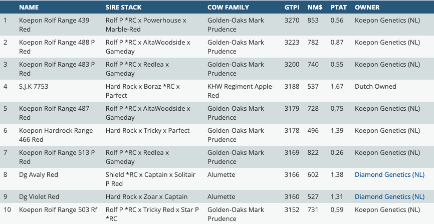Click the NAME column header
The image size is (434, 224).
(29, 8)
